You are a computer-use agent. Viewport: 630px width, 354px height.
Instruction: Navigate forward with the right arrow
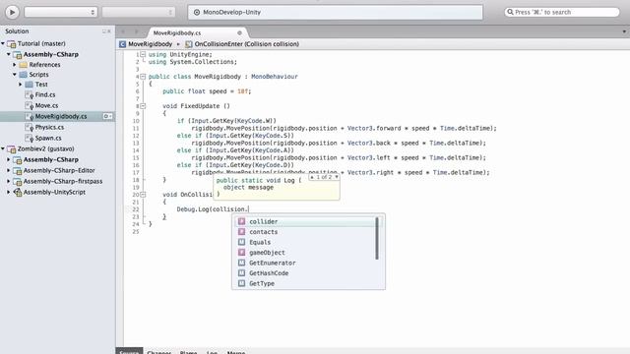[137, 31]
